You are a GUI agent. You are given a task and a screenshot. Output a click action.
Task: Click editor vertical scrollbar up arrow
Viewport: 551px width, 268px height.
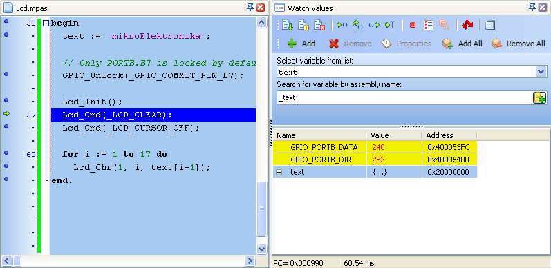(262, 23)
